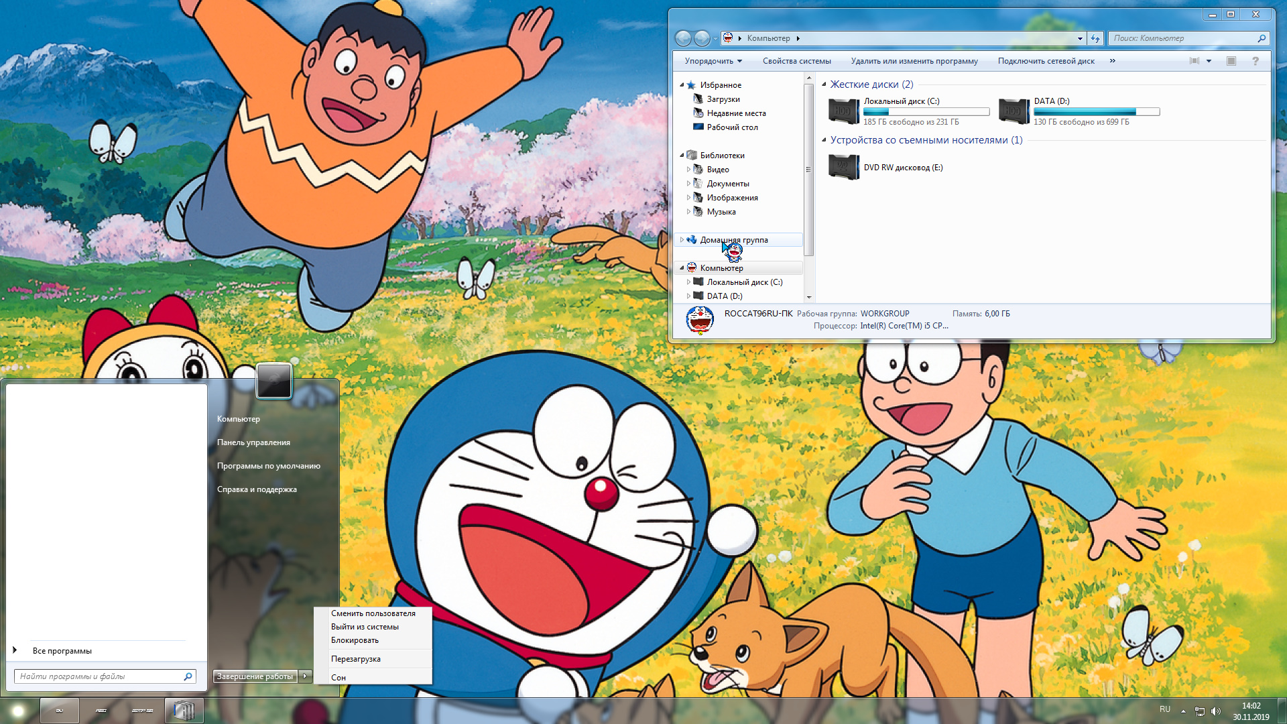This screenshot has width=1287, height=724.
Task: Click the Start menu search programs field
Action: (x=105, y=676)
